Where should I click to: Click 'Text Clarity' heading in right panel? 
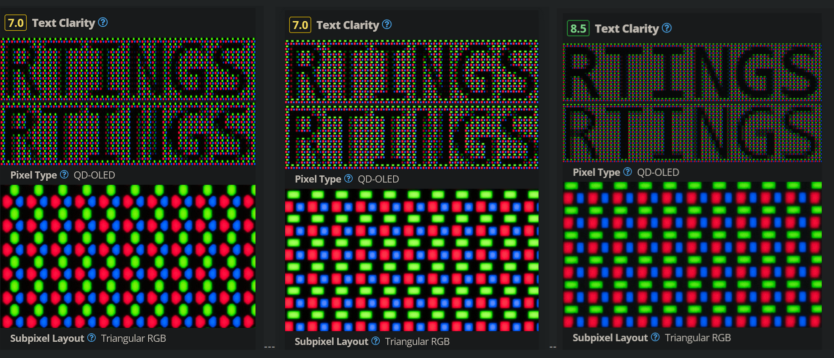tap(627, 29)
